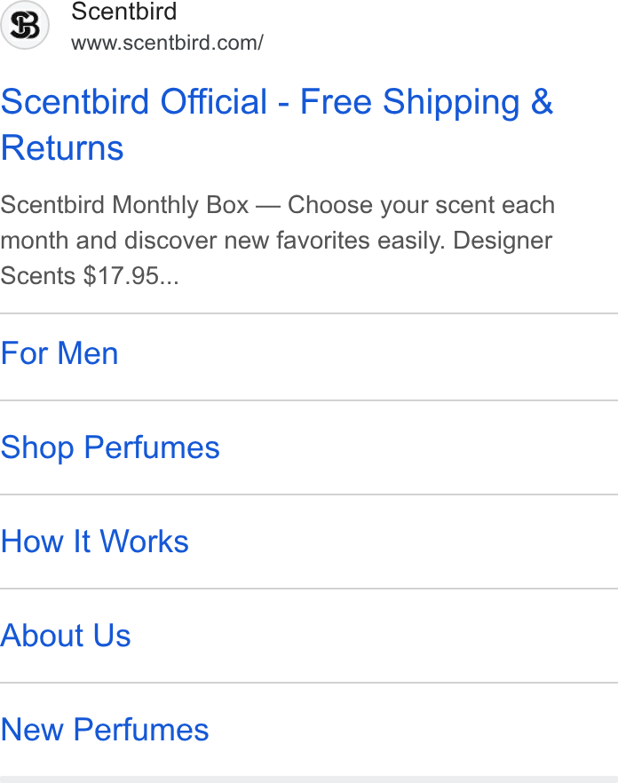Click the Choose your scent each text
618x783 pixels.
[x=421, y=205]
